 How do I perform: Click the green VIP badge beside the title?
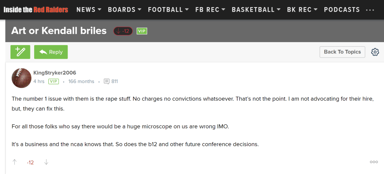(x=142, y=31)
